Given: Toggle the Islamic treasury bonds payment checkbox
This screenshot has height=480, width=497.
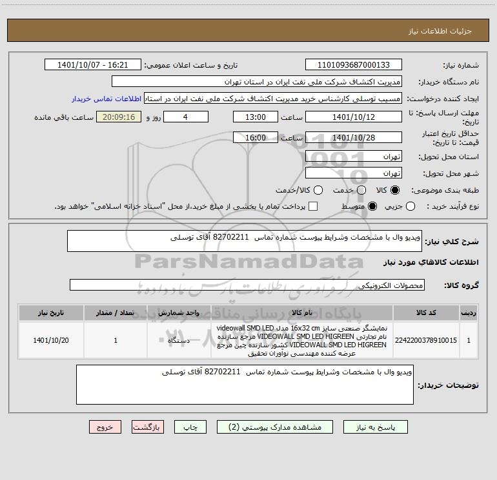Looking at the screenshot, I should pos(313,206).
